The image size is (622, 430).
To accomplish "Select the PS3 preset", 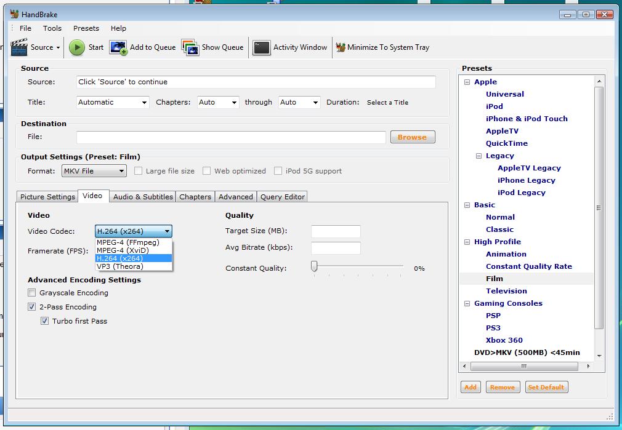I will click(493, 328).
